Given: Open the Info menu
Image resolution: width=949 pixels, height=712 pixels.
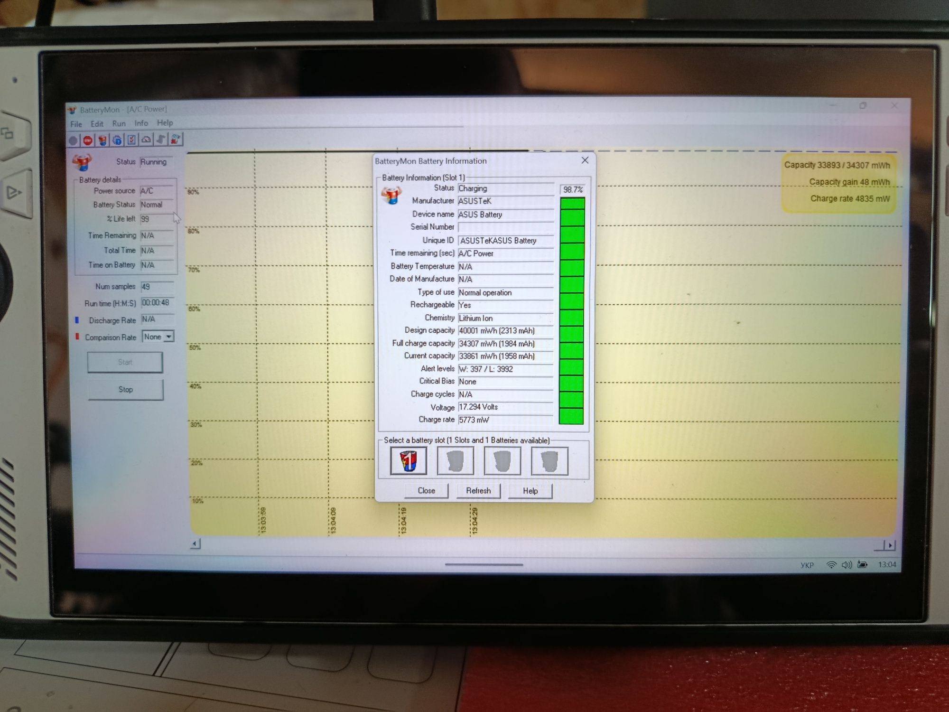Looking at the screenshot, I should point(141,123).
